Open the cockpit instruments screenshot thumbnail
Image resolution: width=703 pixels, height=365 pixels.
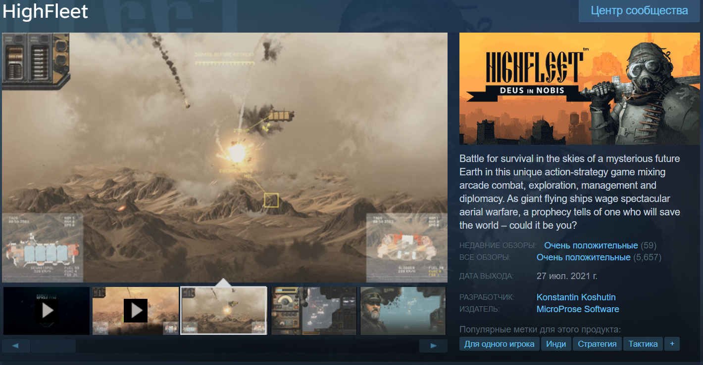314,311
